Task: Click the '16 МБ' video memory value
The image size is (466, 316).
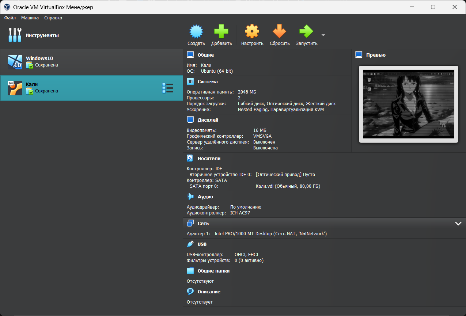Action: (260, 130)
